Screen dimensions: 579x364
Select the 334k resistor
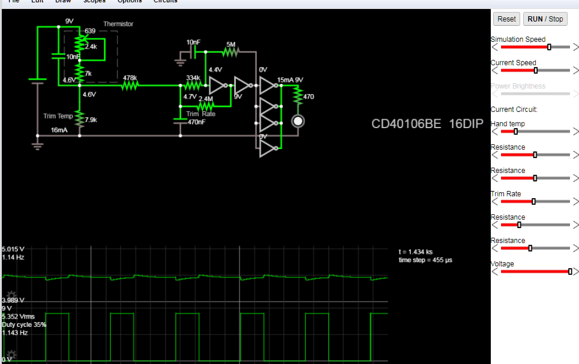(193, 86)
